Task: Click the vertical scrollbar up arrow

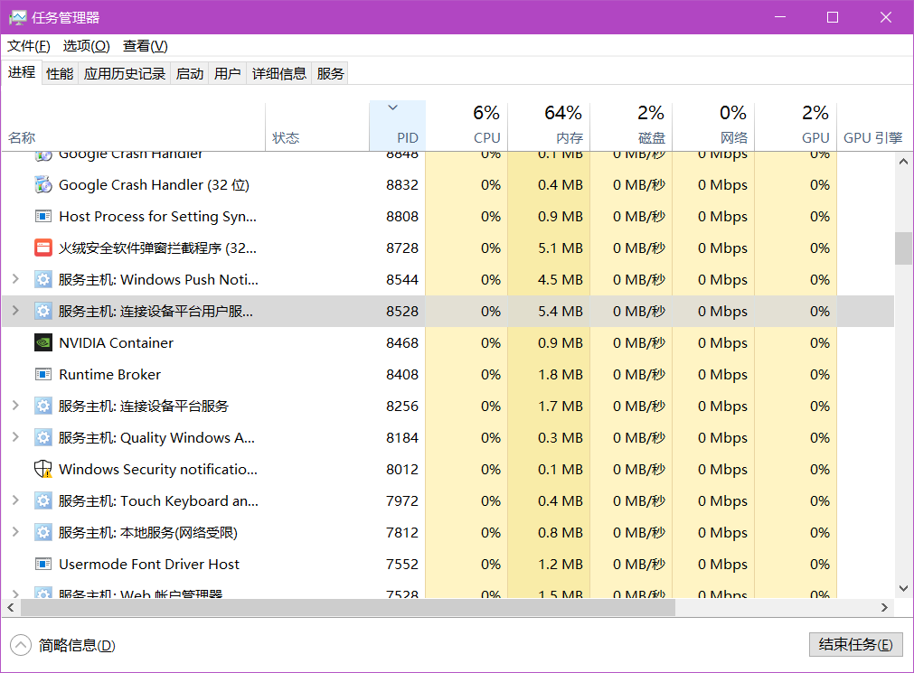Action: [x=903, y=162]
